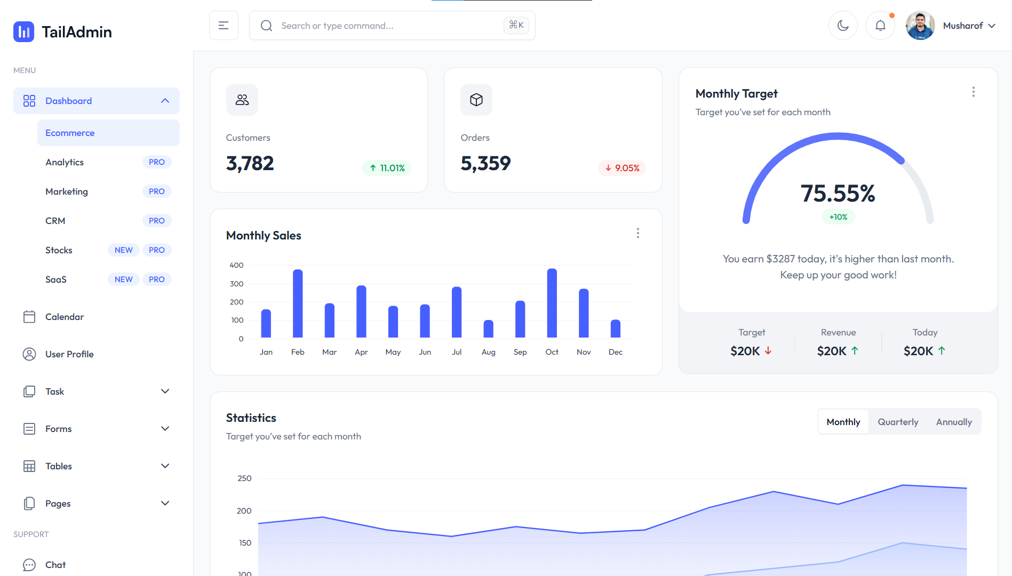Open Monthly Target three-dot options menu
The image size is (1012, 576).
974,92
